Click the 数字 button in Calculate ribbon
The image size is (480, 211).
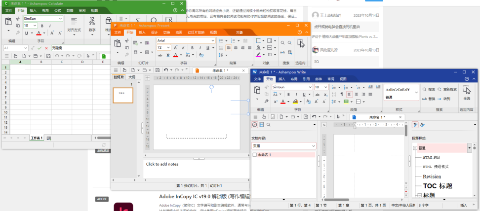pyautogui.click(x=92, y=26)
